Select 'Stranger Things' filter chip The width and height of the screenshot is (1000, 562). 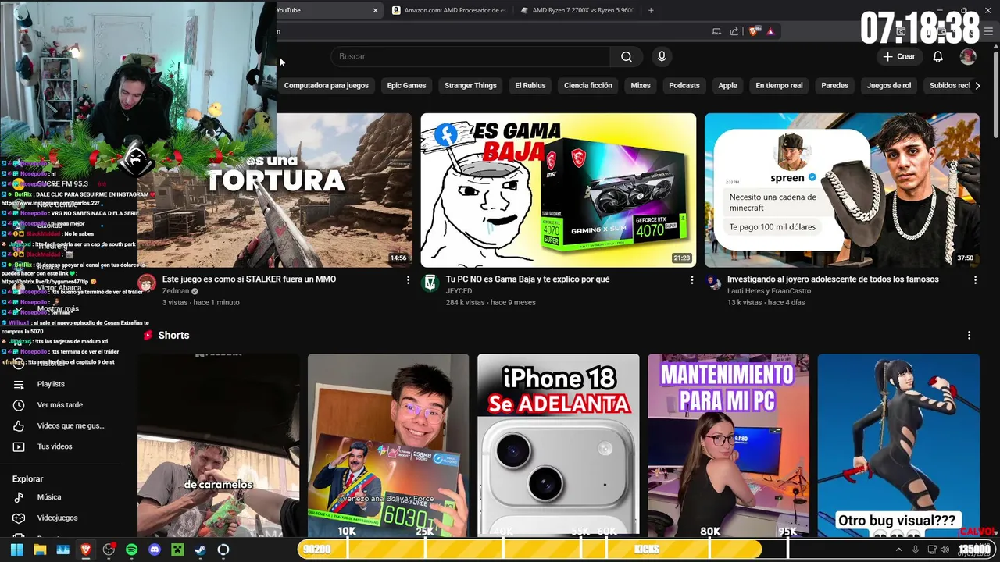coord(470,85)
